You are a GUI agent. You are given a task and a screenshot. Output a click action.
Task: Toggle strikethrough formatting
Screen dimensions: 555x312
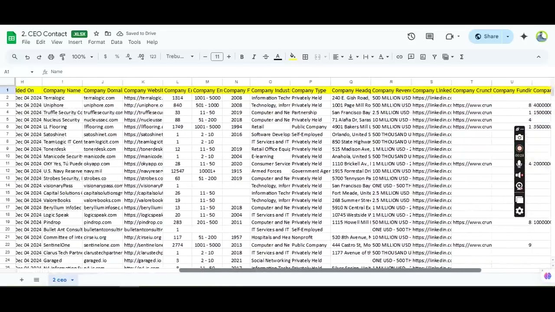point(266,57)
